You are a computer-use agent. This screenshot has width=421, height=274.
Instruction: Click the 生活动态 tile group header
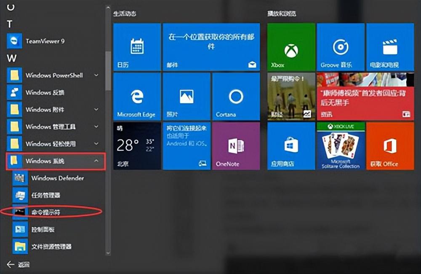[x=125, y=13]
